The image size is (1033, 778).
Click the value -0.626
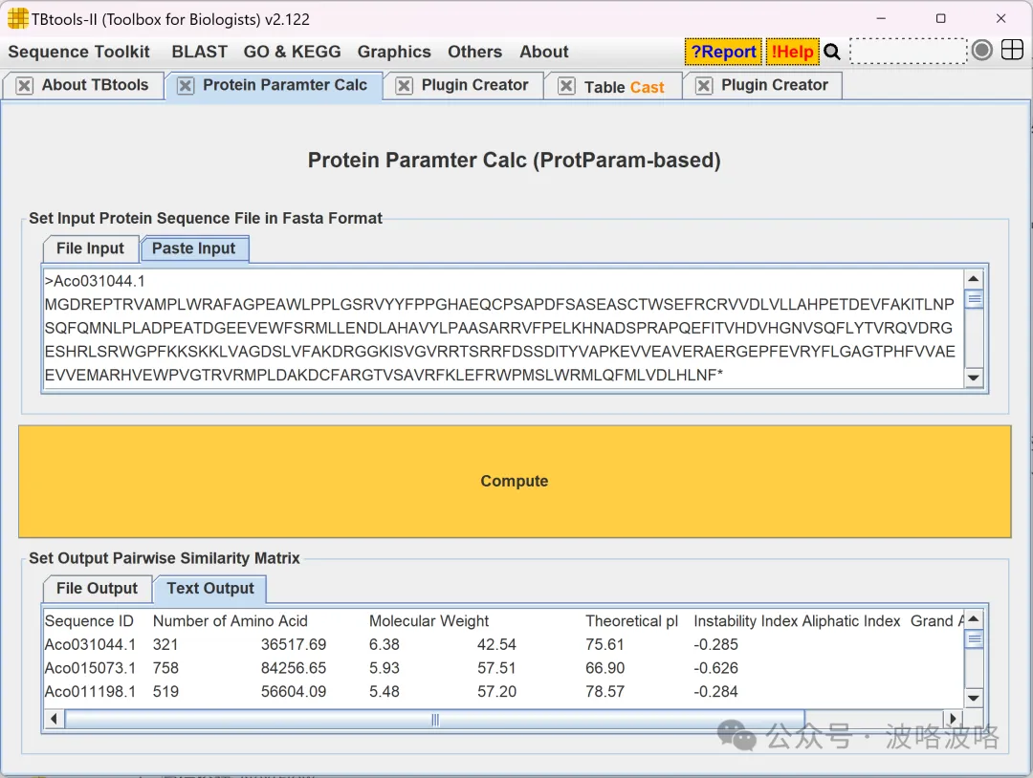click(715, 668)
